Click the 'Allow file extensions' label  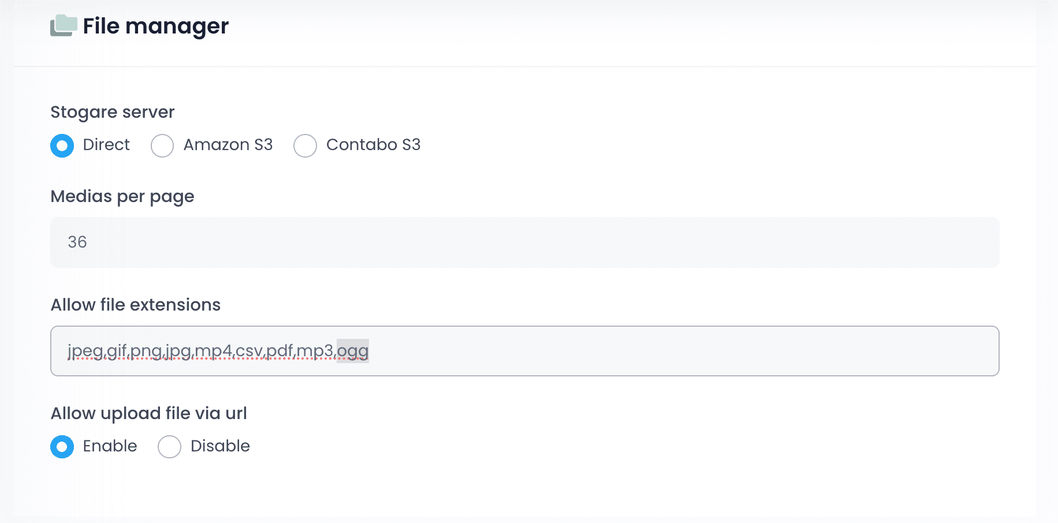coord(136,305)
